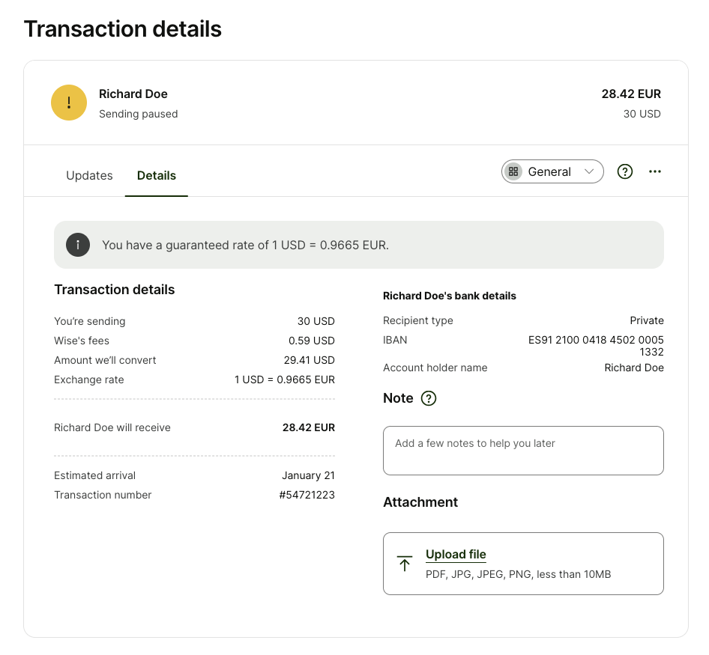Click the Upload file link
709x655 pixels.
coord(456,554)
